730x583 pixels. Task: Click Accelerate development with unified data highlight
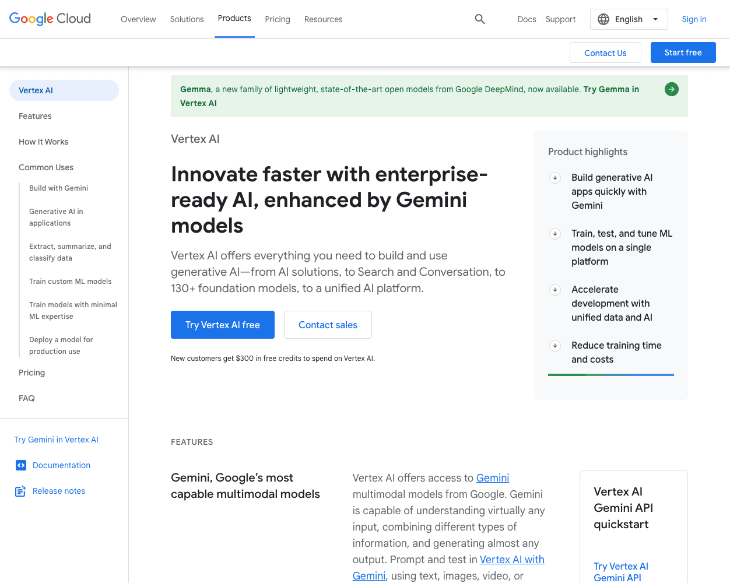point(612,303)
